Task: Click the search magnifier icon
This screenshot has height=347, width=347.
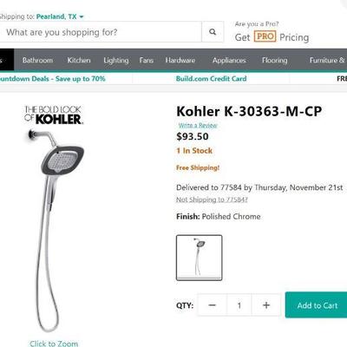Action: (x=213, y=32)
